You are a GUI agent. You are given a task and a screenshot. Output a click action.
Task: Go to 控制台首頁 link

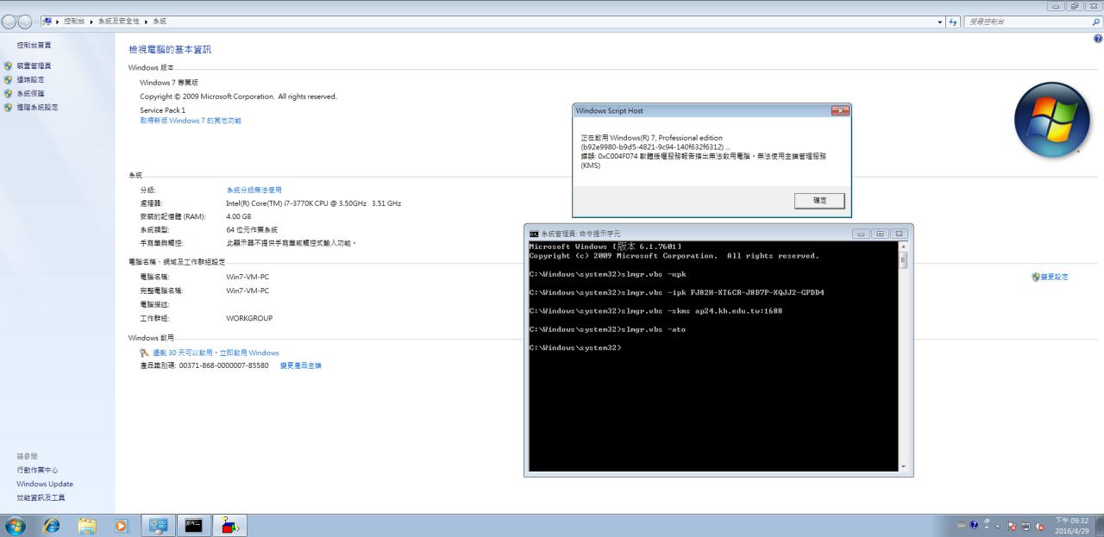(x=34, y=45)
